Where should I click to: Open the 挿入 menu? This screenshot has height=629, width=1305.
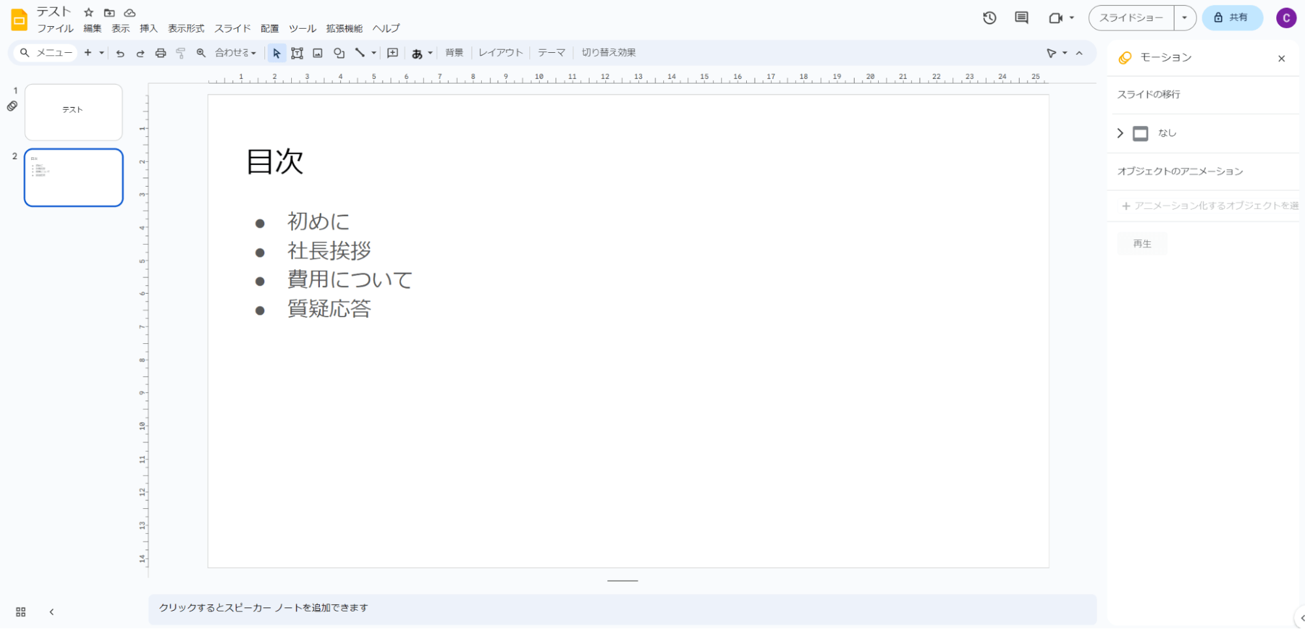click(x=148, y=29)
